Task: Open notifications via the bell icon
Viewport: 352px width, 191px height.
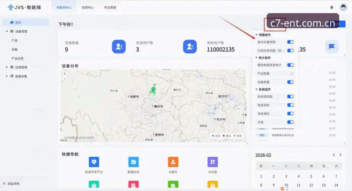Action: pyautogui.click(x=331, y=7)
